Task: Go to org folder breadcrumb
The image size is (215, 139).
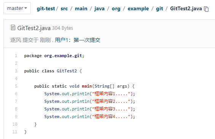Action: 116,9
